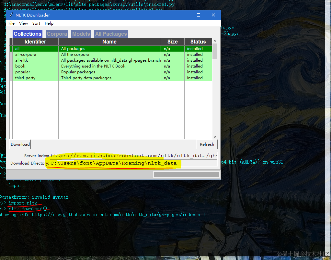Click 'All packages' name cell

pyautogui.click(x=109, y=49)
